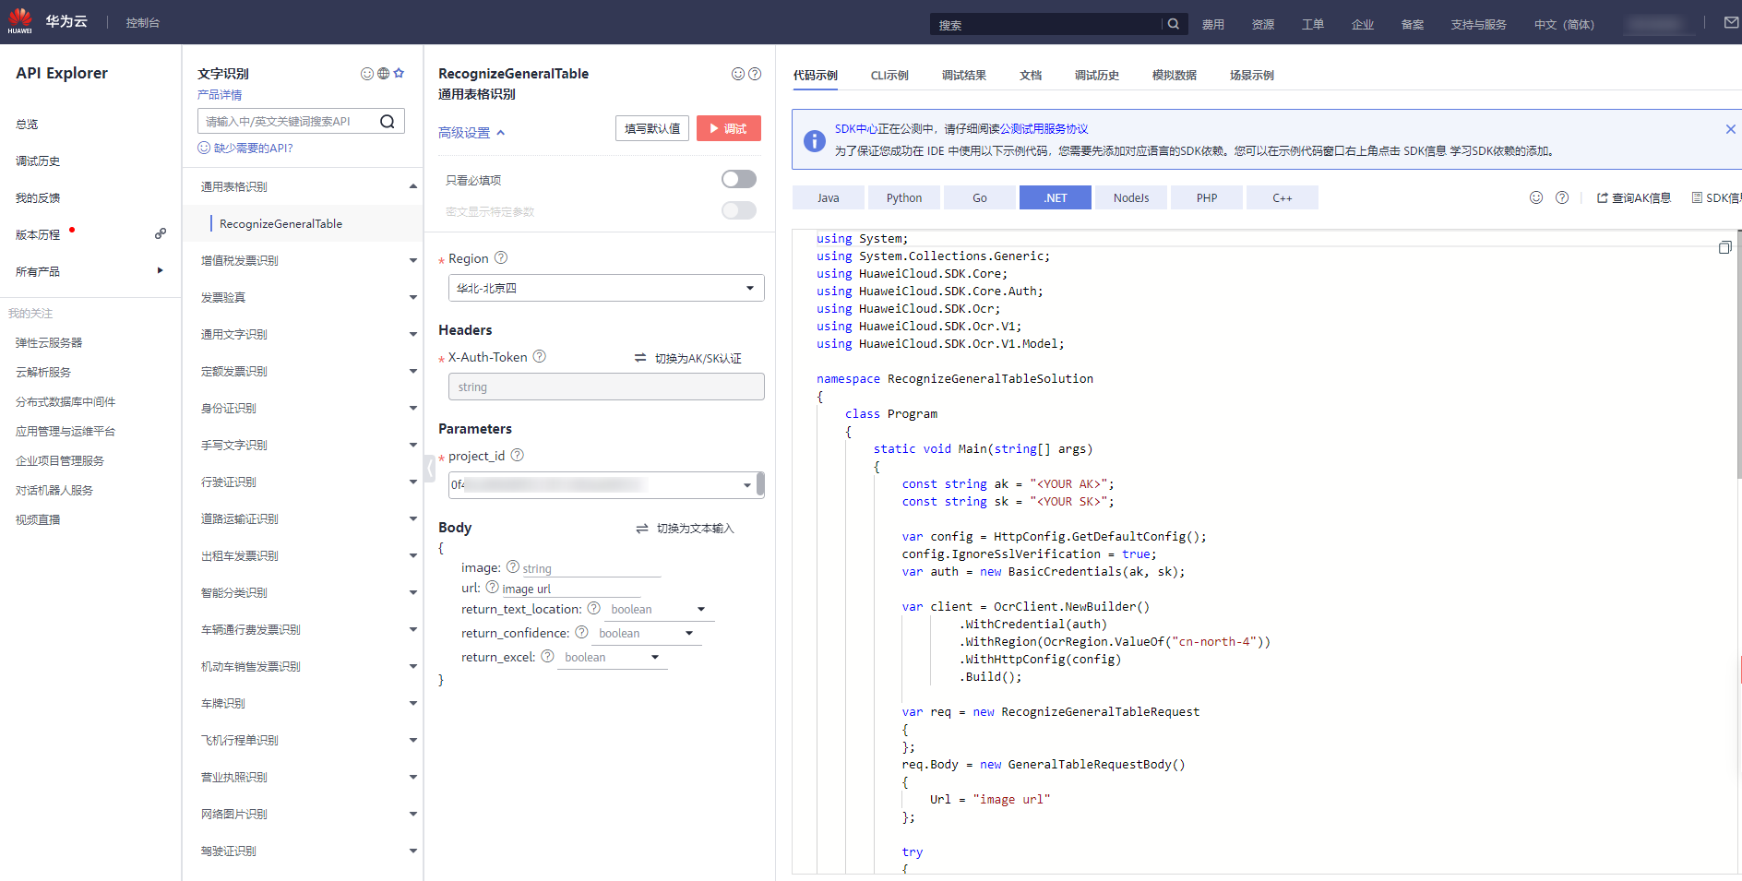The height and width of the screenshot is (881, 1742).
Task: Click help icon above code panel
Action: (x=1562, y=197)
